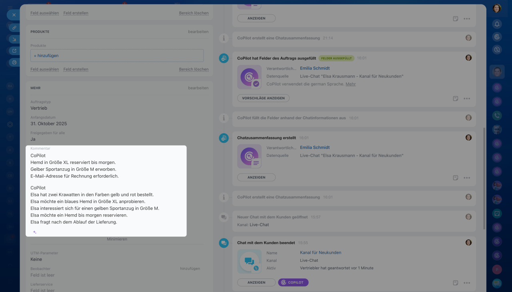Click 'bearbeiten' for the MEHR section
The height and width of the screenshot is (292, 512).
point(198,88)
